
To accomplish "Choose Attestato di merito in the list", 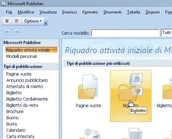I will click(x=25, y=87).
